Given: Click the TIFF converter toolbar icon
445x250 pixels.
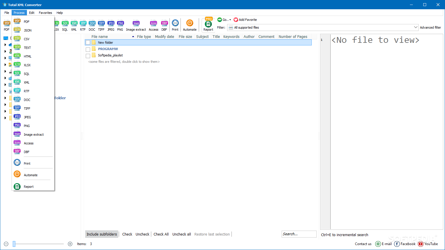Looking at the screenshot, I should click(x=101, y=23).
